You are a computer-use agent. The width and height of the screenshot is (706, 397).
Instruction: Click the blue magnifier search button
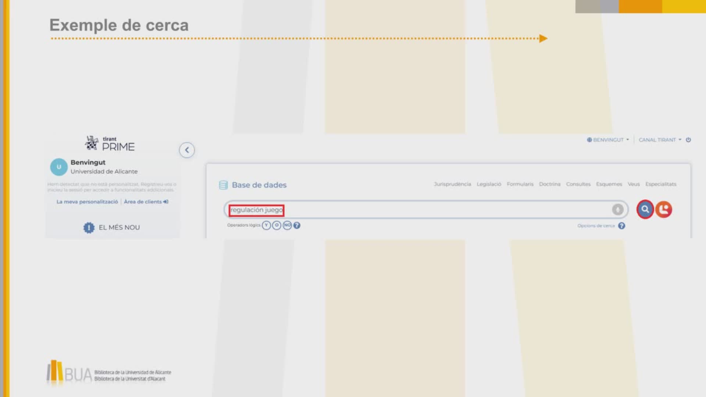[x=645, y=210]
